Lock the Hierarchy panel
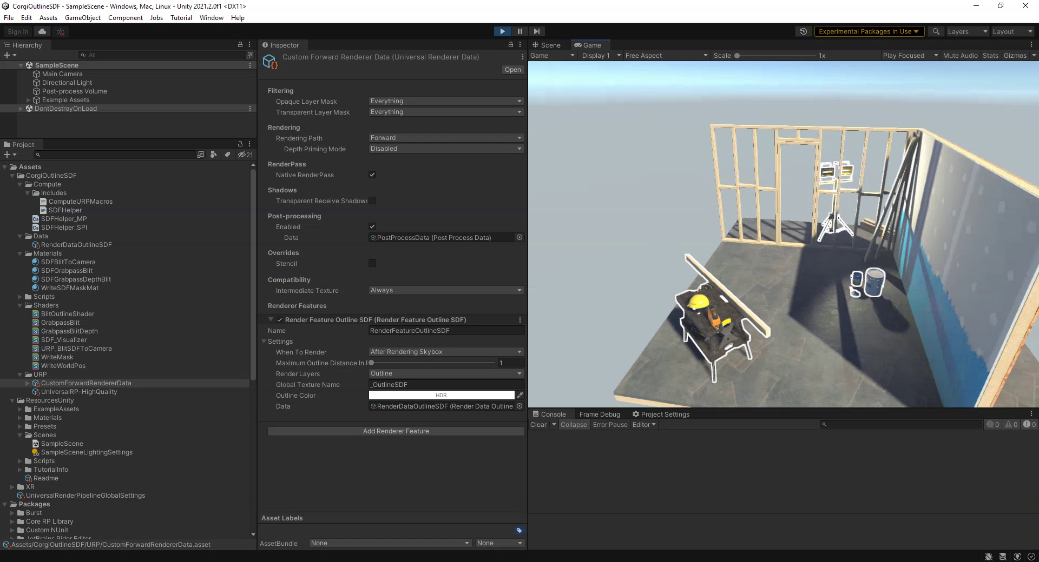 (x=240, y=45)
